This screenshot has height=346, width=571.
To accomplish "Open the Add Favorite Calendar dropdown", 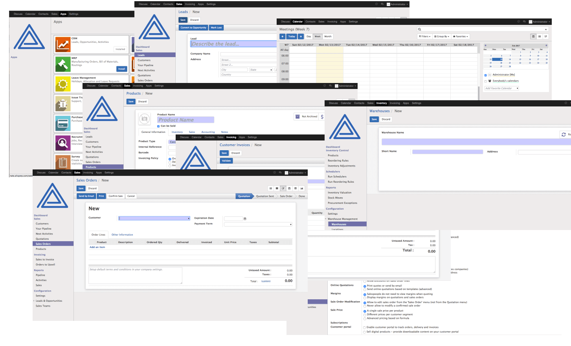I will (501, 88).
